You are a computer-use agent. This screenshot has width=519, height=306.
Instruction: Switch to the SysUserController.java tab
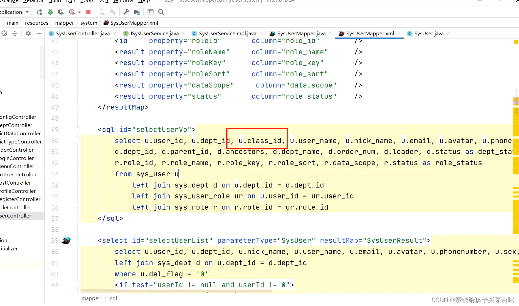click(x=83, y=33)
